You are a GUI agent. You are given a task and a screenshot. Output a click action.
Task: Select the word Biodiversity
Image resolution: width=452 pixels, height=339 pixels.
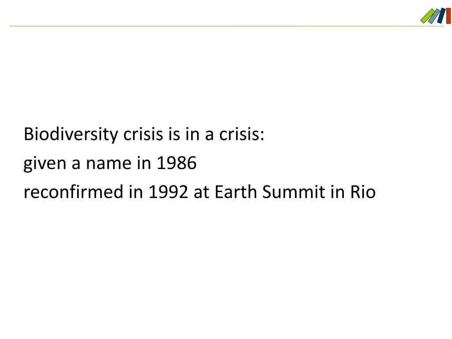[71, 134]
